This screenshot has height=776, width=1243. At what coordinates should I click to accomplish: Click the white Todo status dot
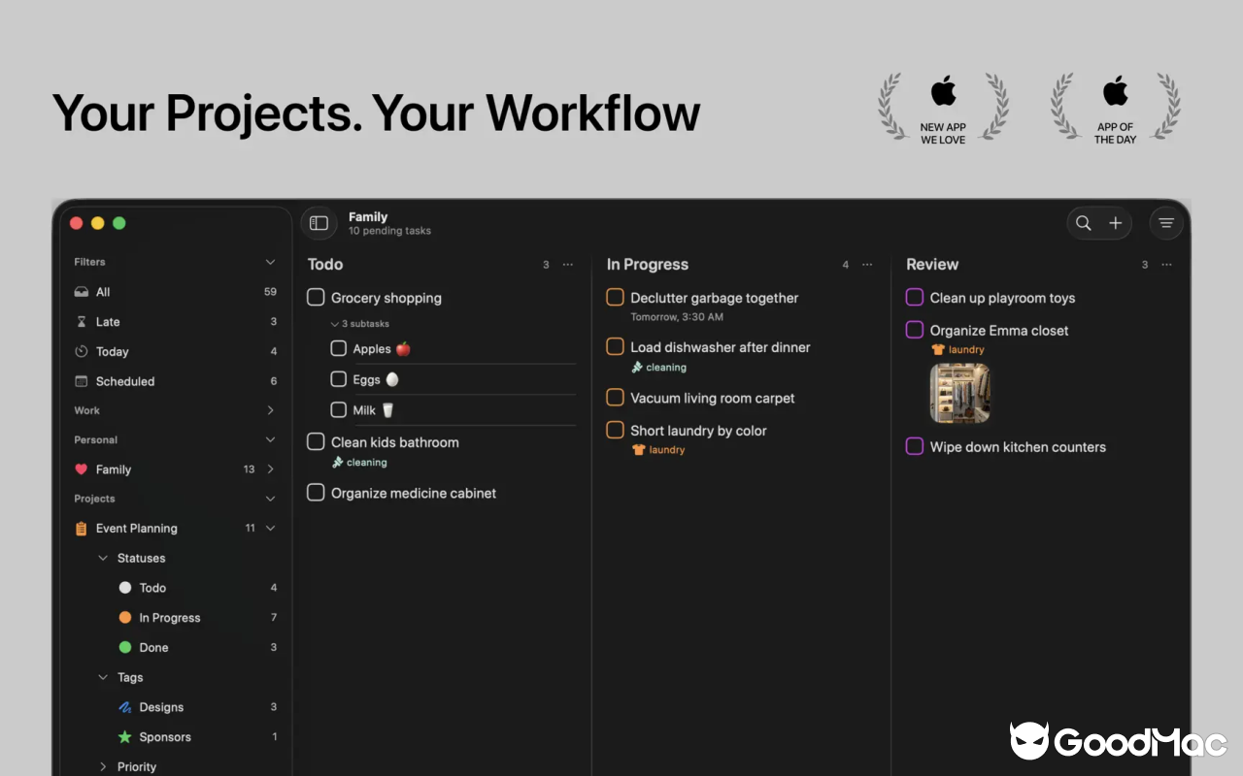[125, 588]
